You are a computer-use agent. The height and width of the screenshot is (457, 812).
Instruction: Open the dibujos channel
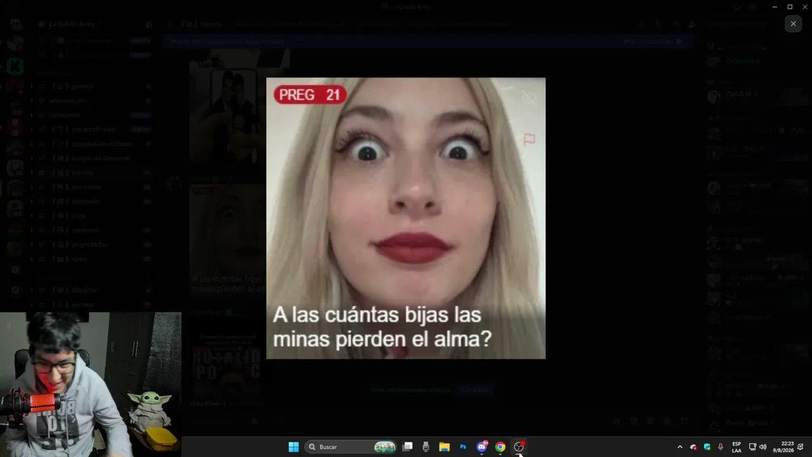click(92, 290)
